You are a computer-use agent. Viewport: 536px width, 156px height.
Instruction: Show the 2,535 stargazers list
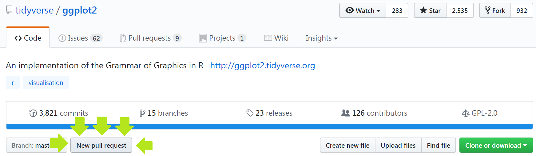(460, 10)
